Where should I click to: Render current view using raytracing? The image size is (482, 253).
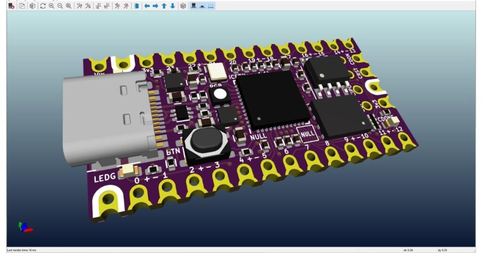(32, 6)
